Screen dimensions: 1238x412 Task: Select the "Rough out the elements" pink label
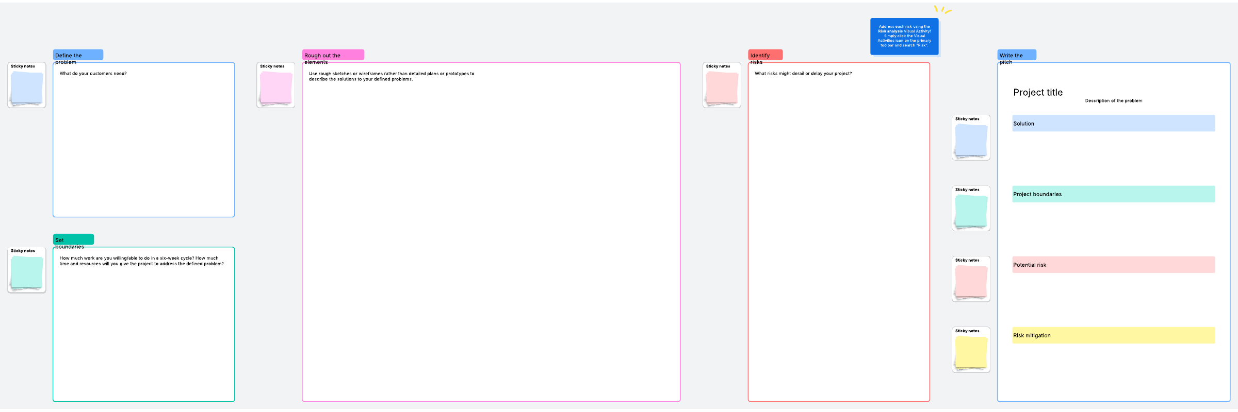333,55
